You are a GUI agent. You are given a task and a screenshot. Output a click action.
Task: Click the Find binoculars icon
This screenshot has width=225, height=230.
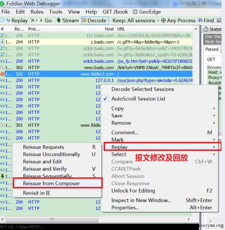(x=200, y=20)
